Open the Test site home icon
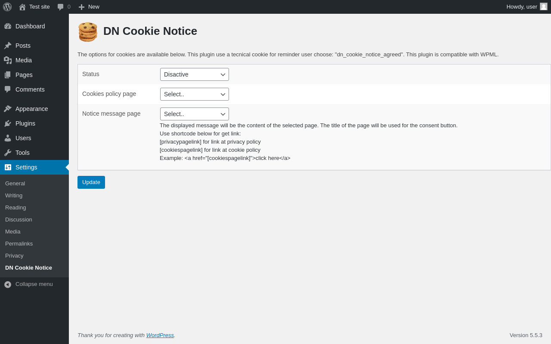Image resolution: width=551 pixels, height=344 pixels. (22, 7)
